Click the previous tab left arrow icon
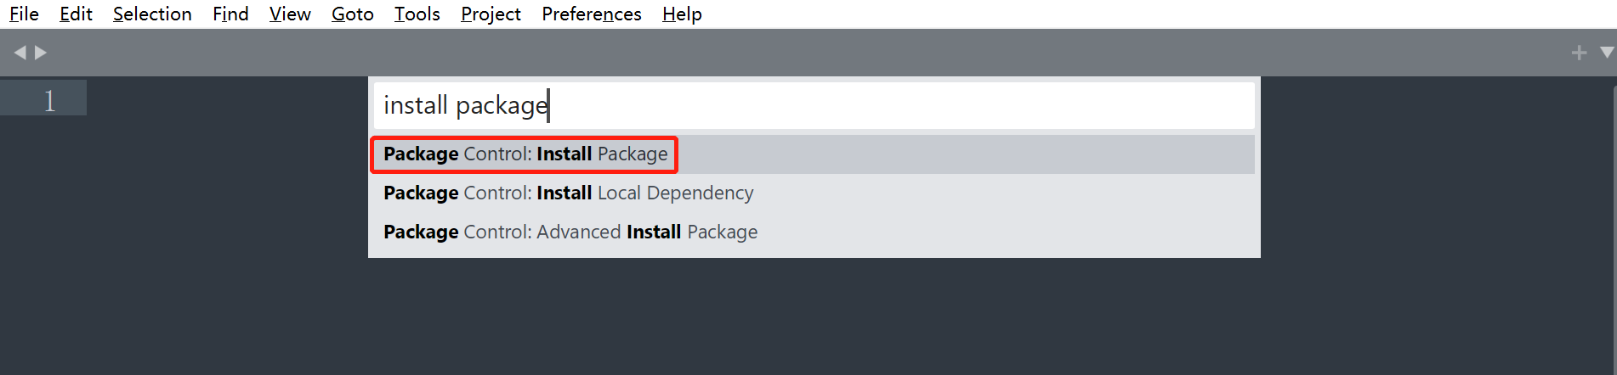 tap(20, 53)
